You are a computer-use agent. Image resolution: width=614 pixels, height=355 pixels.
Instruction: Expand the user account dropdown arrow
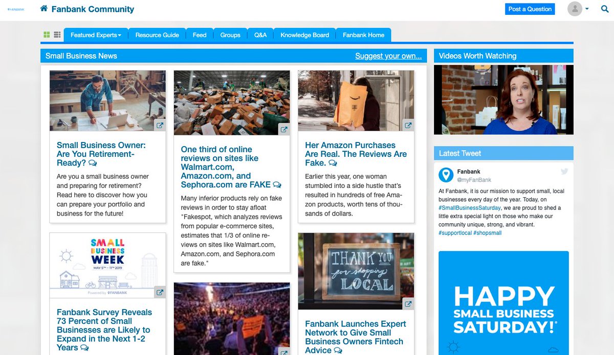pyautogui.click(x=587, y=9)
